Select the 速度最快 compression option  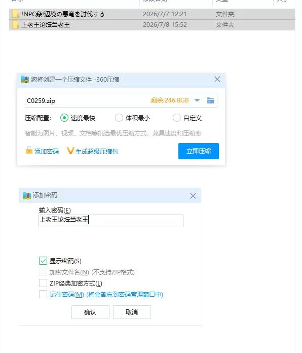pyautogui.click(x=64, y=118)
